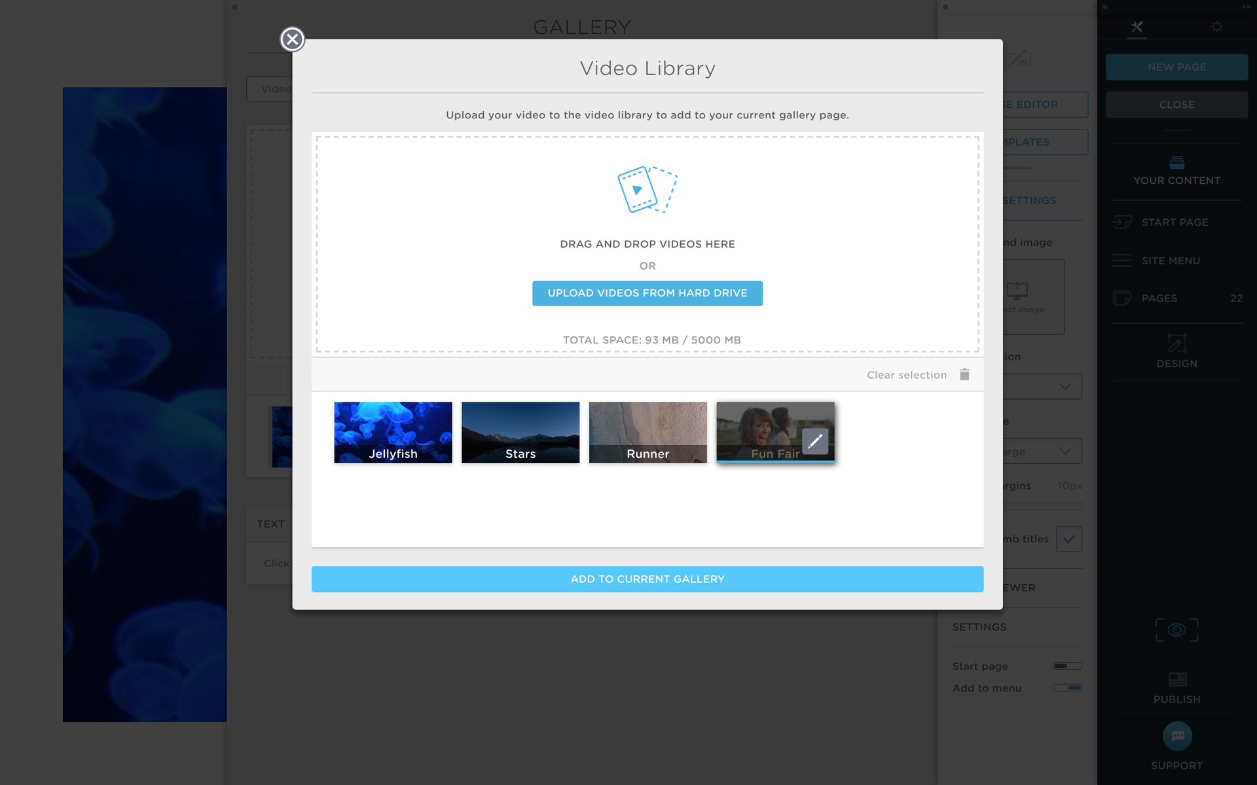Close the Video Library dialog

(x=292, y=39)
